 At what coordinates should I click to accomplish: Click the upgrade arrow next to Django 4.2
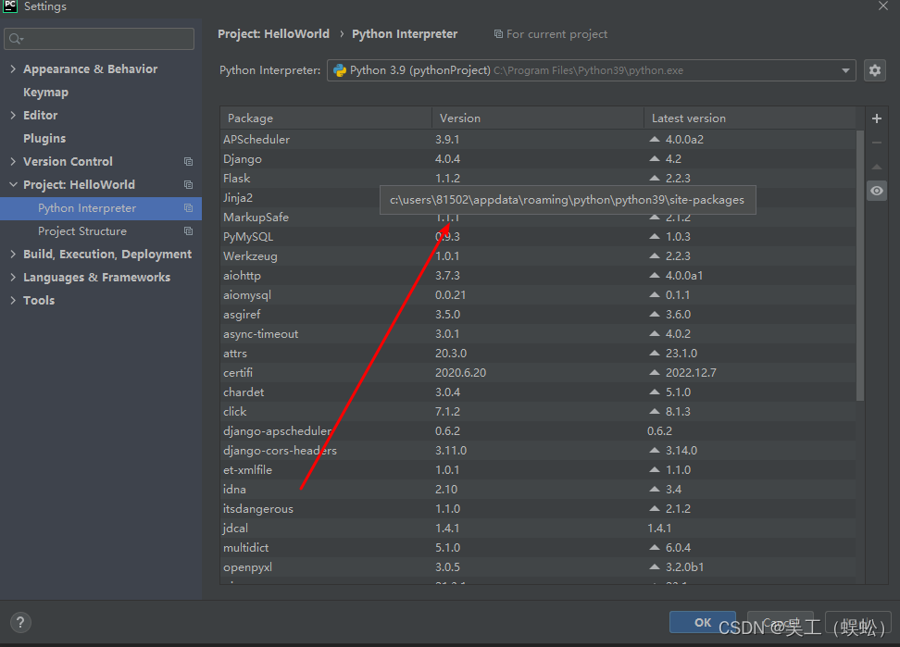coord(655,159)
